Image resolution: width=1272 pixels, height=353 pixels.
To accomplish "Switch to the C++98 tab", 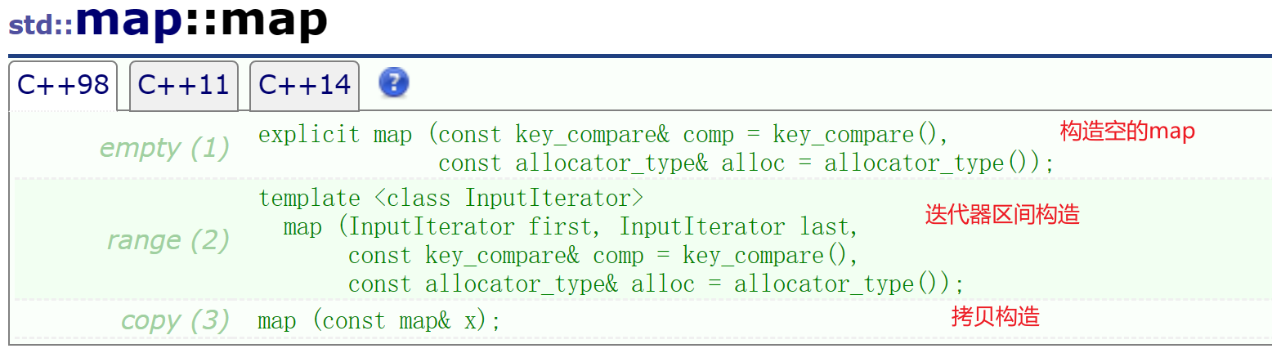I will coord(64,84).
